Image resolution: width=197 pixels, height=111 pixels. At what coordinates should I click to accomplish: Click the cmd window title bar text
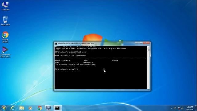pos(75,44)
